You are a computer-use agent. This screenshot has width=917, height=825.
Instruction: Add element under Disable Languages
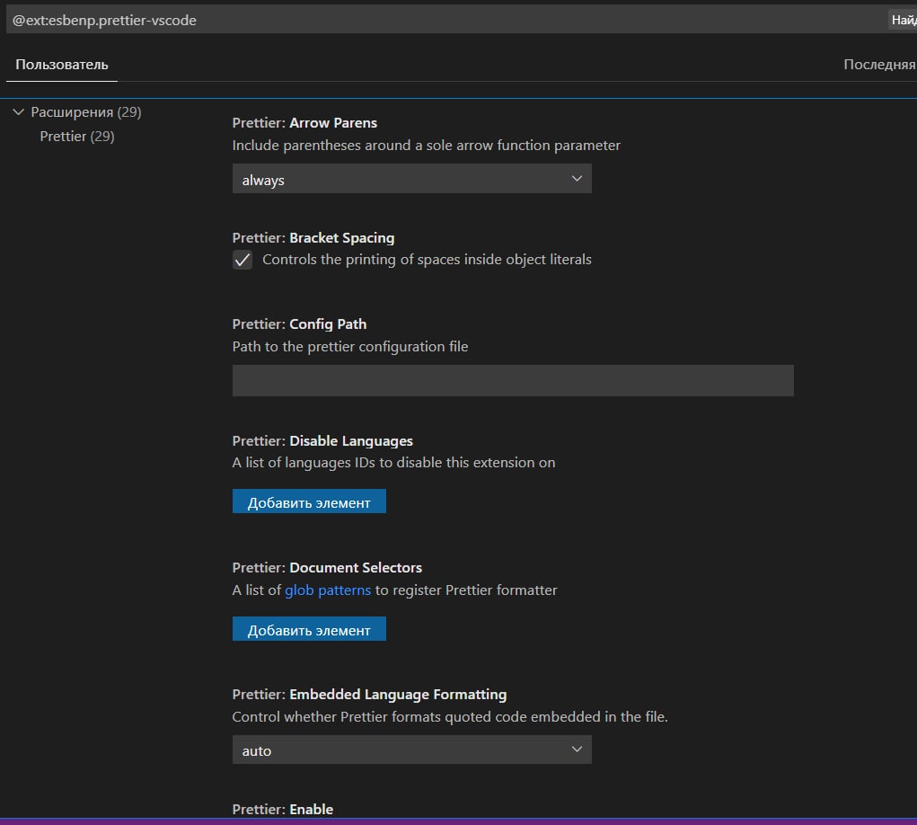click(x=309, y=501)
